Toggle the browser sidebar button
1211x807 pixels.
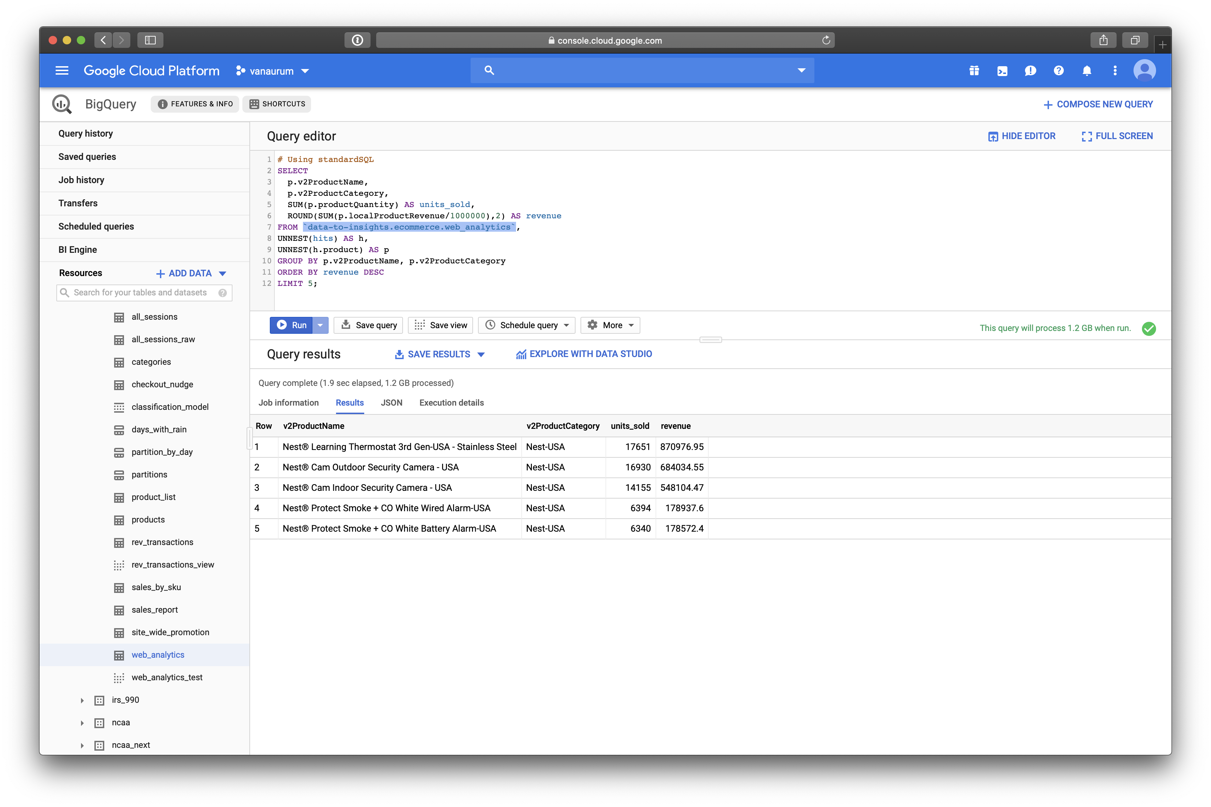tap(150, 40)
